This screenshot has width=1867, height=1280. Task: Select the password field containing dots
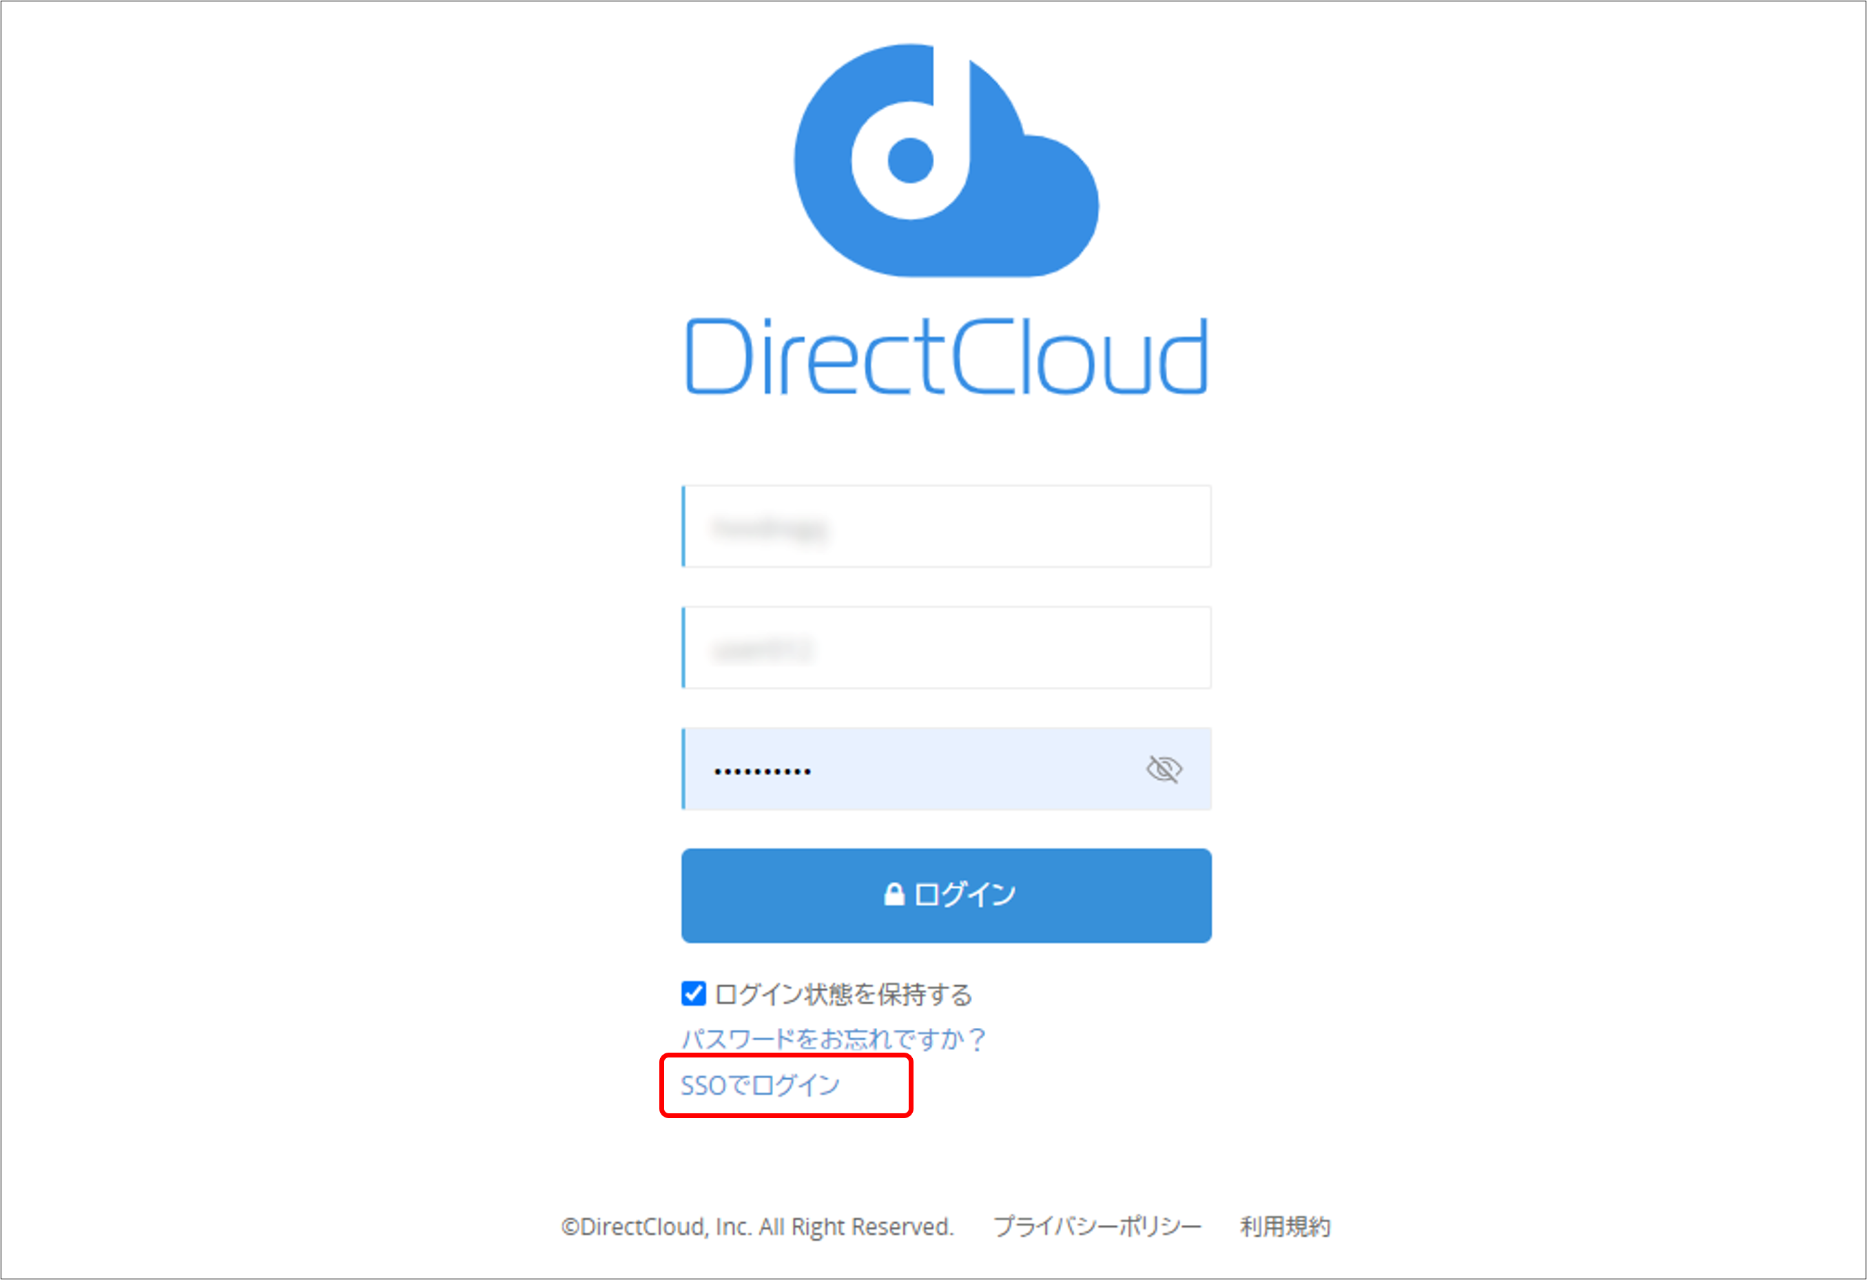pos(884,769)
